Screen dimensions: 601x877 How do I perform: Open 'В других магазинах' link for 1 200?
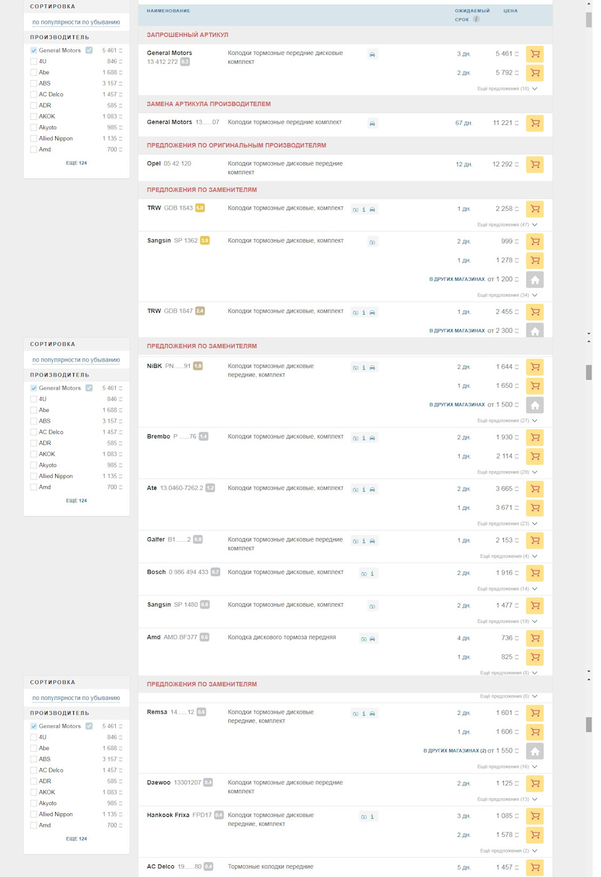pos(457,280)
